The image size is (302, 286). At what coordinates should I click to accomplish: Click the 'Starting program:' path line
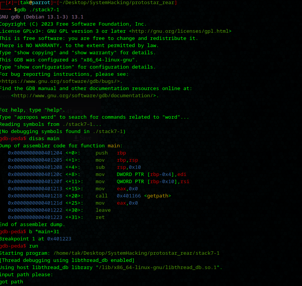pos(110,253)
